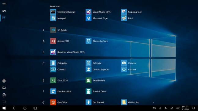Open the Snipping Tool icon

[124, 12]
